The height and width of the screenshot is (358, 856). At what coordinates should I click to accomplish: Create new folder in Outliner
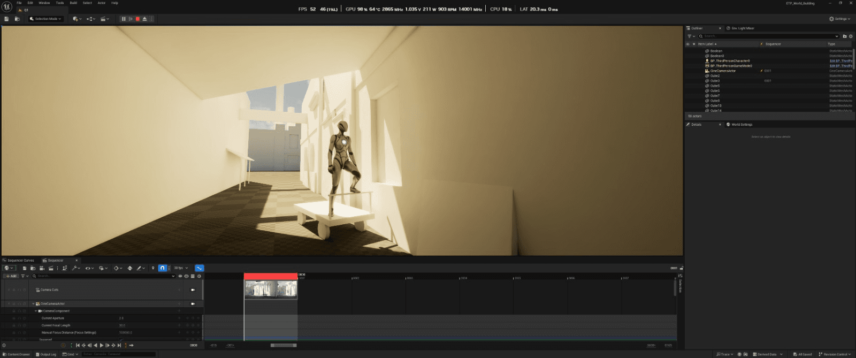pos(845,36)
